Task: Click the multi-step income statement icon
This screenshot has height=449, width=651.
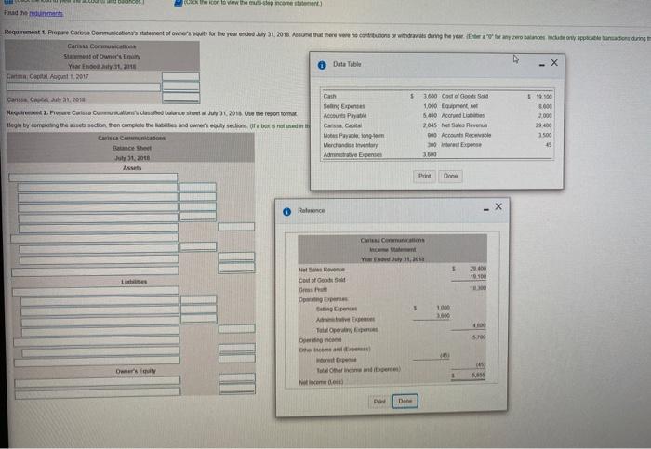Action: 179,3
